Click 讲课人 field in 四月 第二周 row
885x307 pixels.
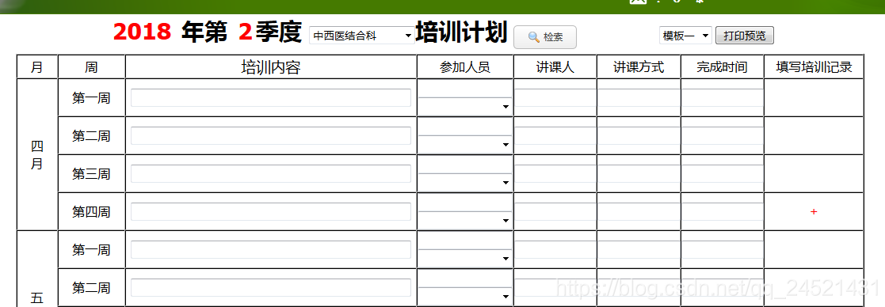tap(555, 136)
